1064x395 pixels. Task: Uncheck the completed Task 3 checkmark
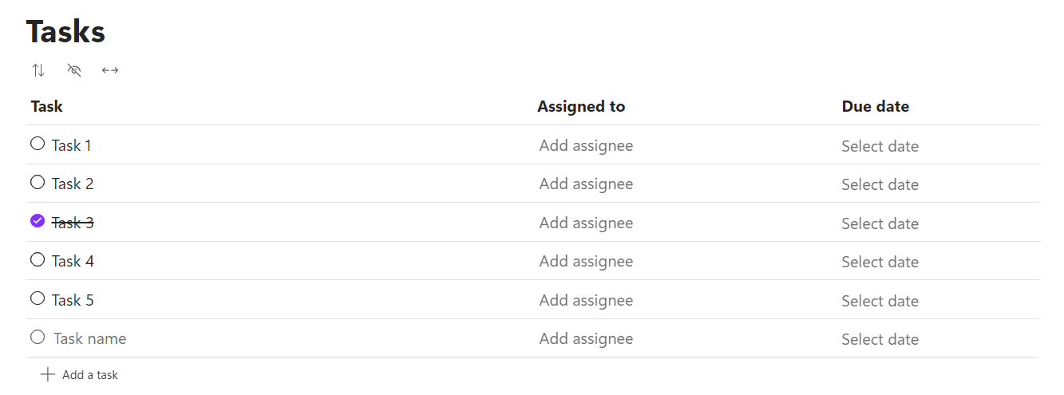(38, 221)
